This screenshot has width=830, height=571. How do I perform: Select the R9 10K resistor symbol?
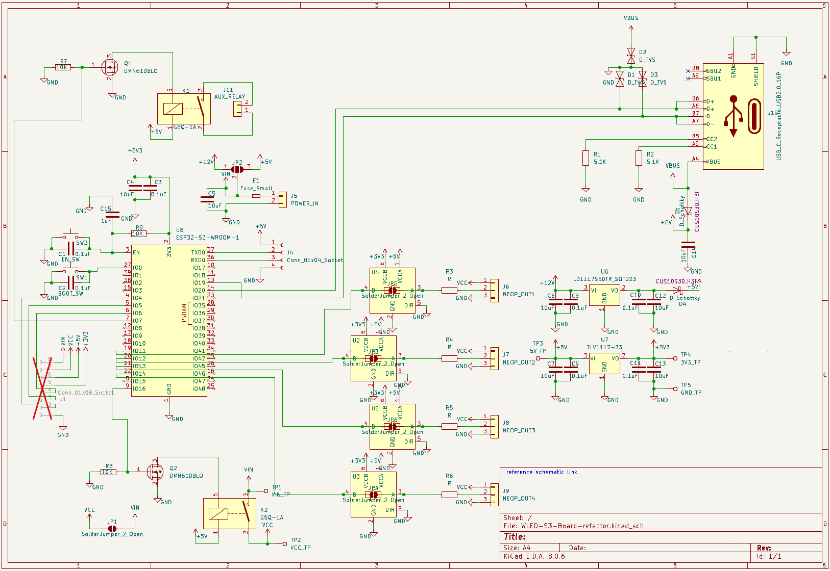138,233
